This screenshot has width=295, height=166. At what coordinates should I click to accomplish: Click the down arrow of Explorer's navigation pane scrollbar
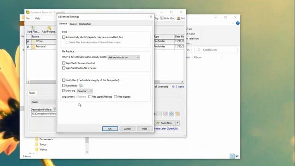(87, 152)
